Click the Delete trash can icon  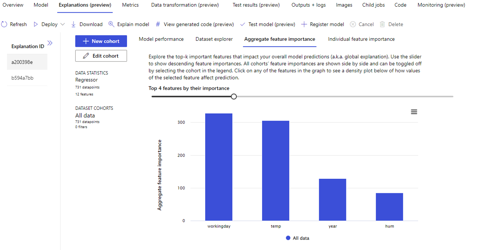coord(382,24)
